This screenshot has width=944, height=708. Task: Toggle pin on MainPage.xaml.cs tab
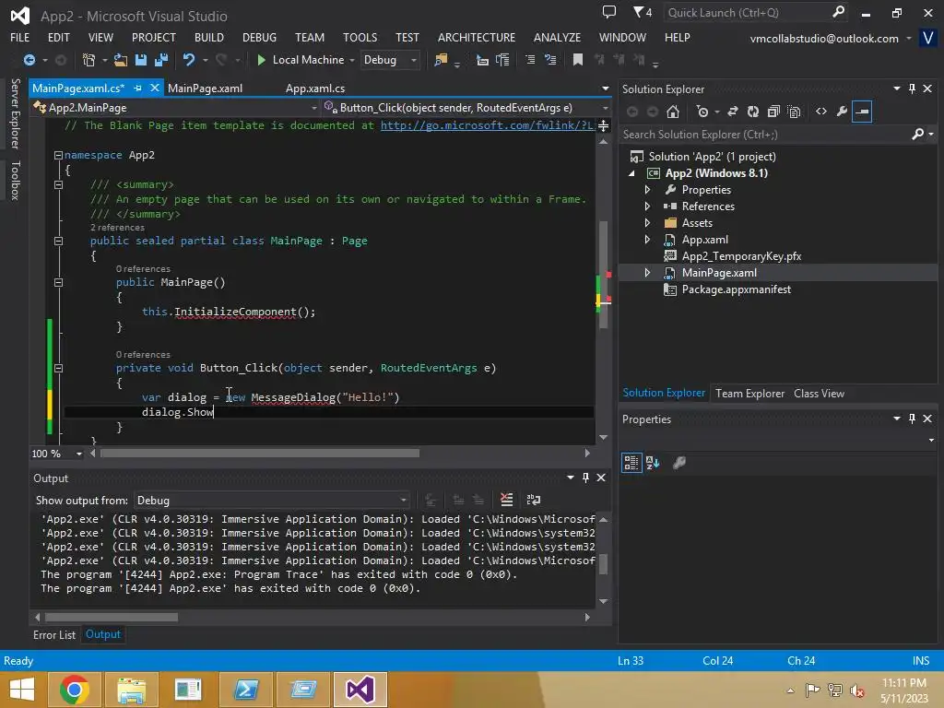[138, 88]
